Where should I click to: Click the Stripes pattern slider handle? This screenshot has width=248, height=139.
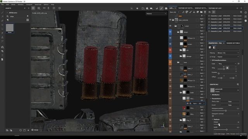(219, 124)
